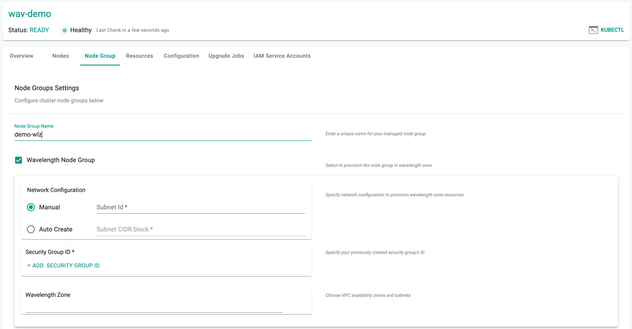Uncheck the Wavelength Node Group checkbox
This screenshot has height=329, width=632.
(x=19, y=160)
